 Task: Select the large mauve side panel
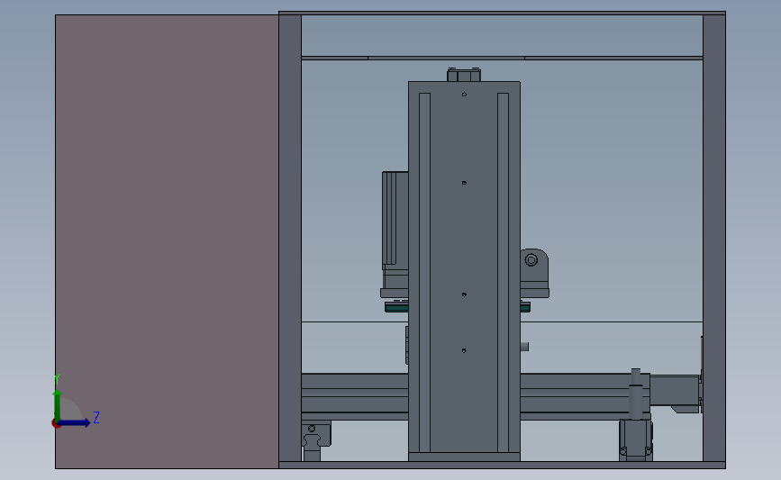167,241
